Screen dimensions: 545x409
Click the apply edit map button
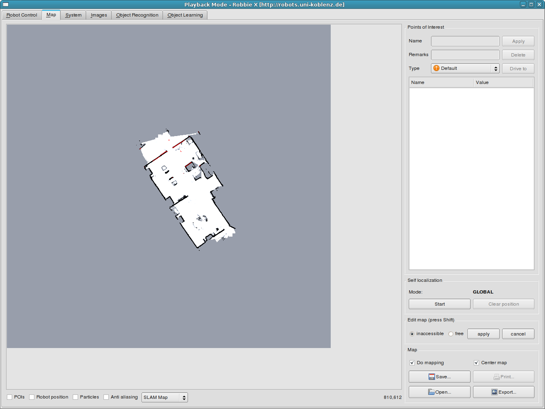(x=483, y=334)
